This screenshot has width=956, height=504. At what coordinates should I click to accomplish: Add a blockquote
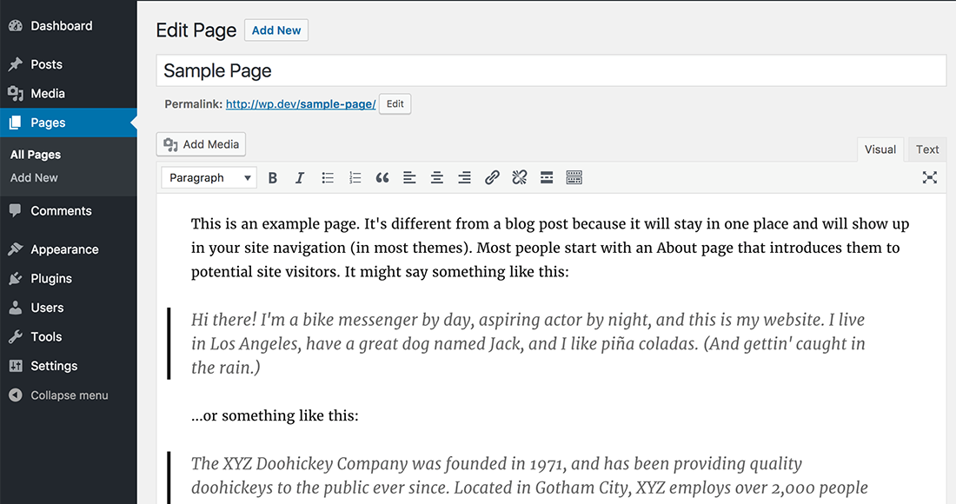click(382, 177)
